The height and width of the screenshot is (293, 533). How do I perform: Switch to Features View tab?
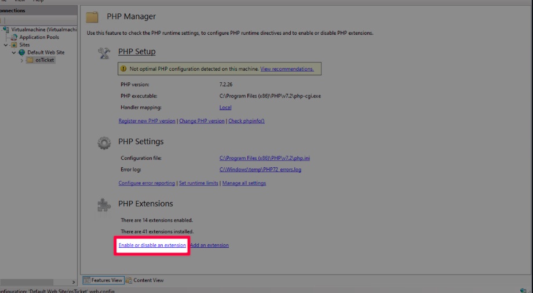[x=103, y=280]
